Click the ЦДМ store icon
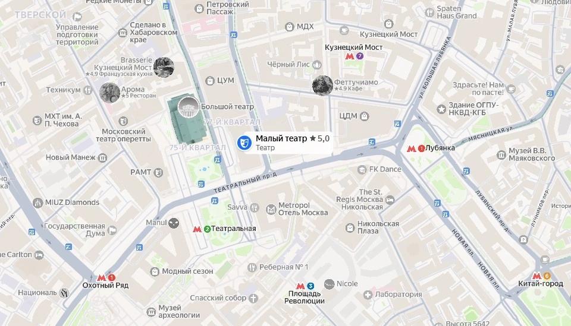 pyautogui.click(x=364, y=116)
